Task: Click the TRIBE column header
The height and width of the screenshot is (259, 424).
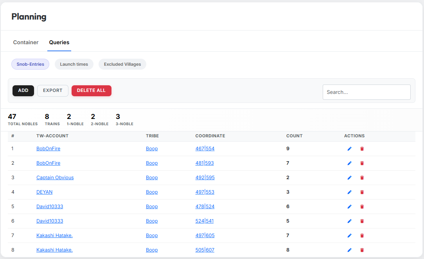Action: 152,136
